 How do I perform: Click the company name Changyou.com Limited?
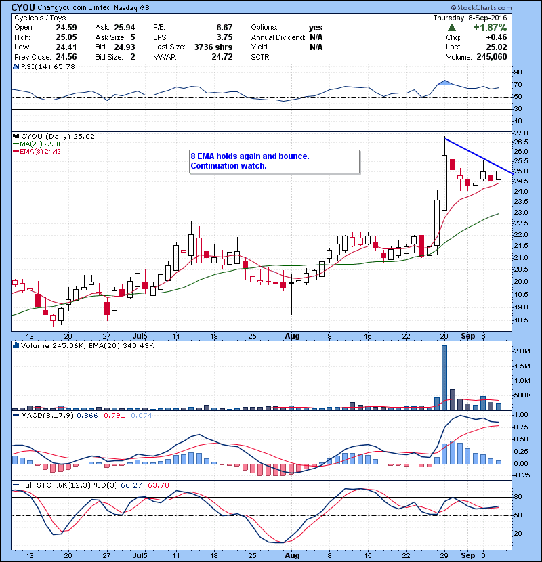75,7
